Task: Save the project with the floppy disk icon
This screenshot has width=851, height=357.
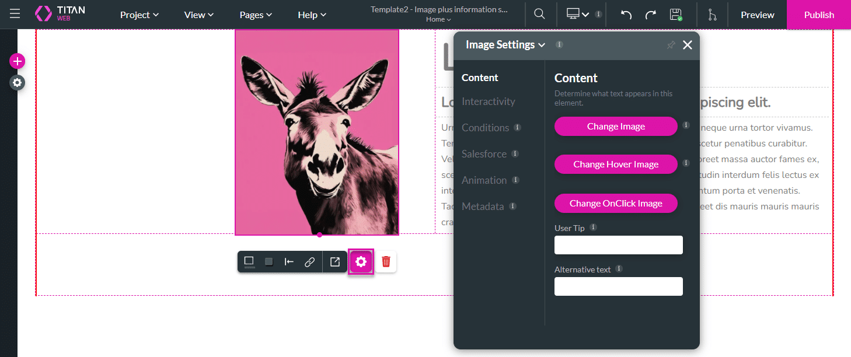Action: (675, 15)
